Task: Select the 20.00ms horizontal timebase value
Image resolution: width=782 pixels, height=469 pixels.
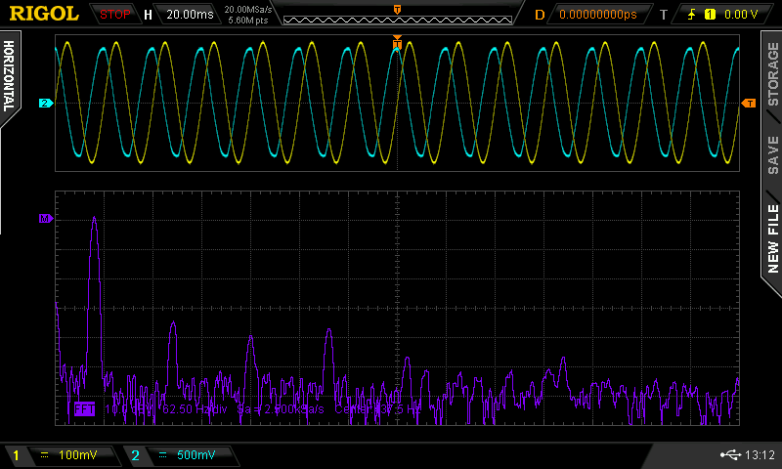Action: (189, 15)
